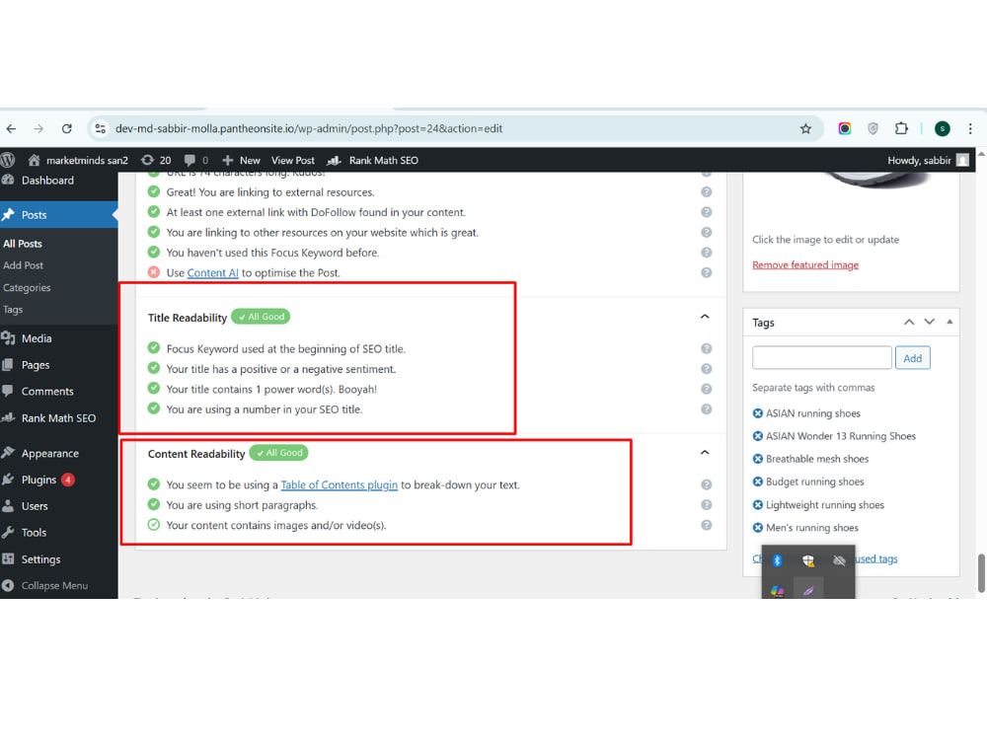Open Windows Security tray icon

point(808,560)
